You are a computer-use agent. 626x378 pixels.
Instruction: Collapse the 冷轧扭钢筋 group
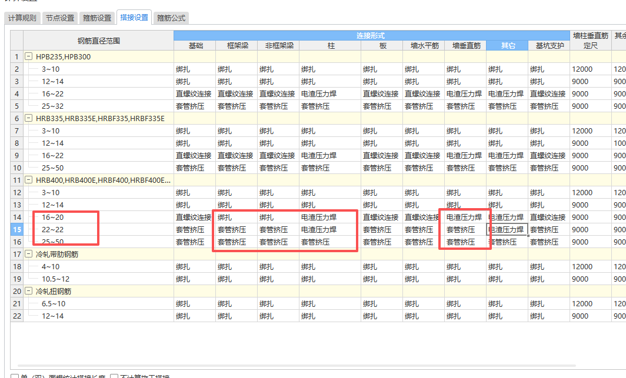tap(28, 291)
